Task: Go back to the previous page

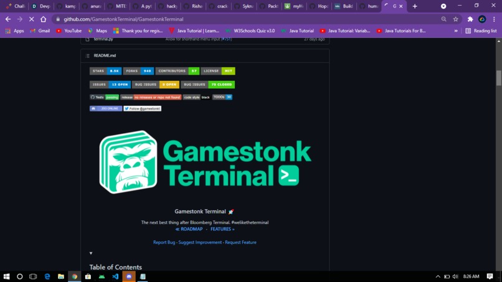Action: 8,19
